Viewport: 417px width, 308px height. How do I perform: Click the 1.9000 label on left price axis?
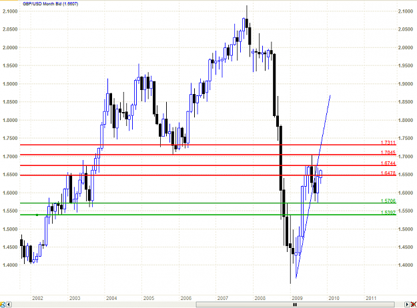(10, 84)
